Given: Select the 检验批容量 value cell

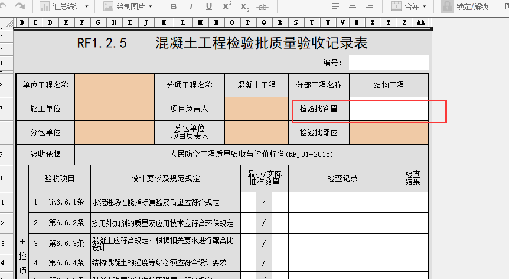Looking at the screenshot, I should (389, 109).
